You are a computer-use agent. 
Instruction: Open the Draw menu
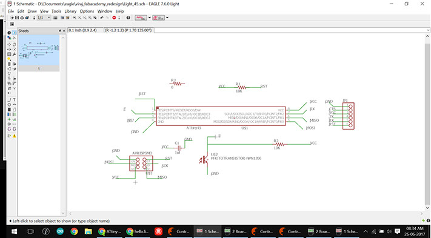(x=32, y=12)
